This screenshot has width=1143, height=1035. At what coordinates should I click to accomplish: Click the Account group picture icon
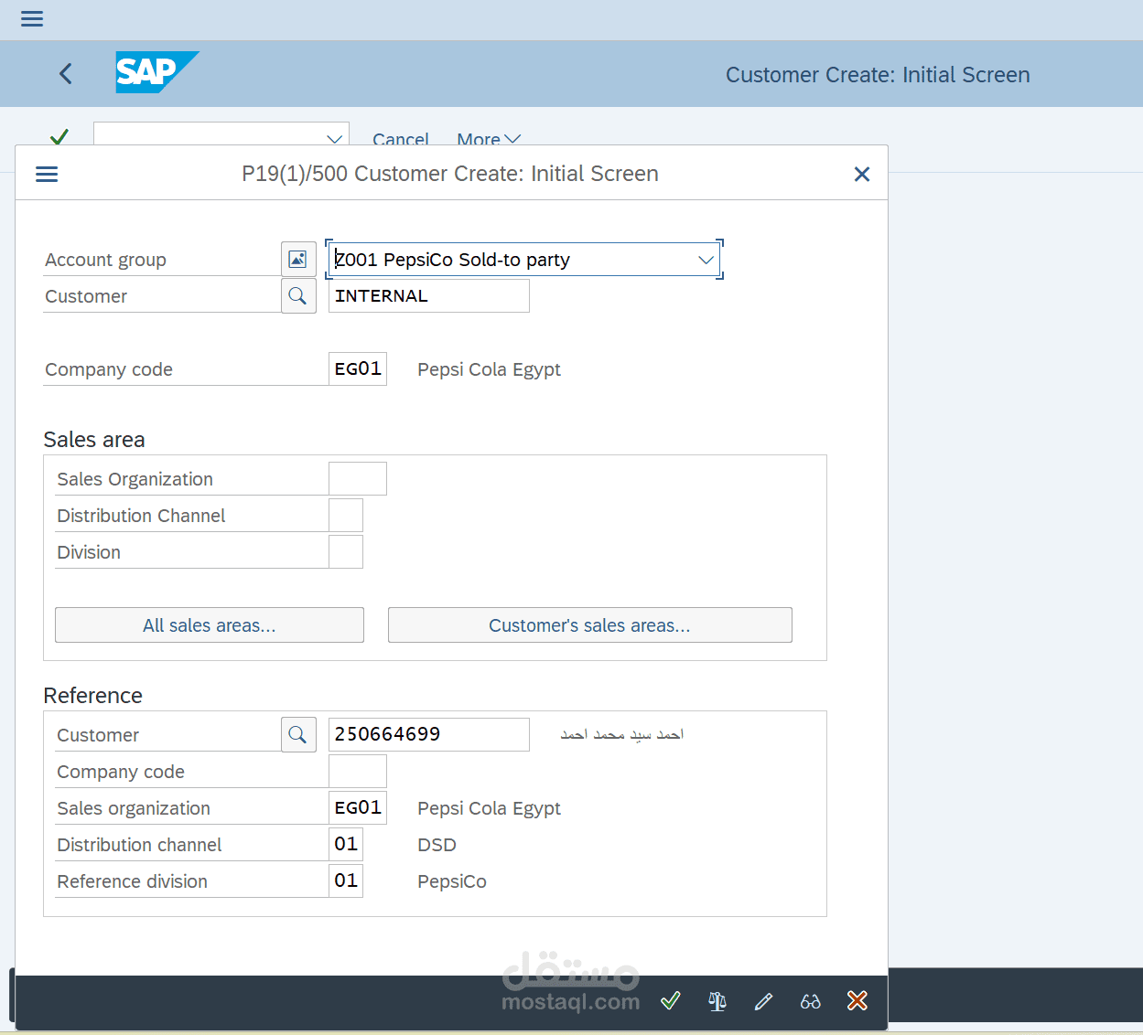click(x=298, y=260)
